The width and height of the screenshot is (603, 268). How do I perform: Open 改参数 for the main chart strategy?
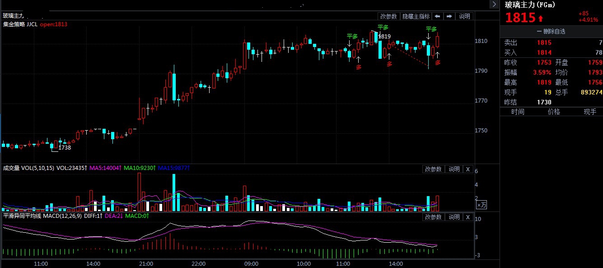(388, 16)
